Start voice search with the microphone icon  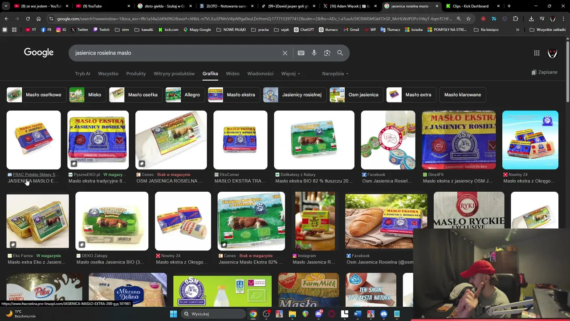314,53
